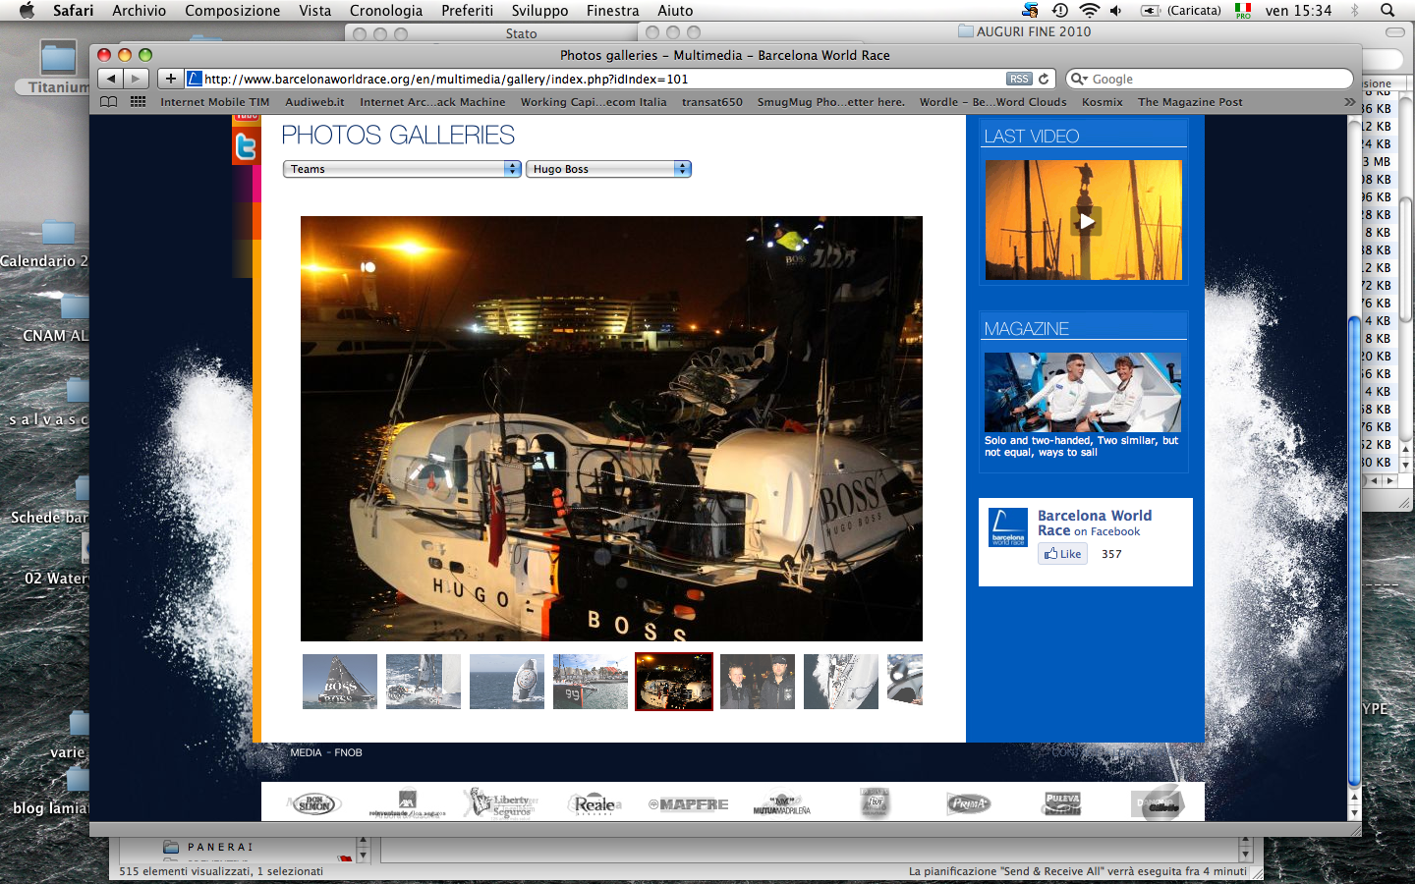Screen dimensions: 1415x884
Task: Open the Finestra menu
Action: click(612, 11)
